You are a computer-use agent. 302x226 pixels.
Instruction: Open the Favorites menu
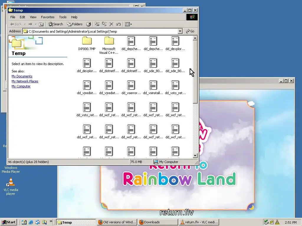pos(47,17)
